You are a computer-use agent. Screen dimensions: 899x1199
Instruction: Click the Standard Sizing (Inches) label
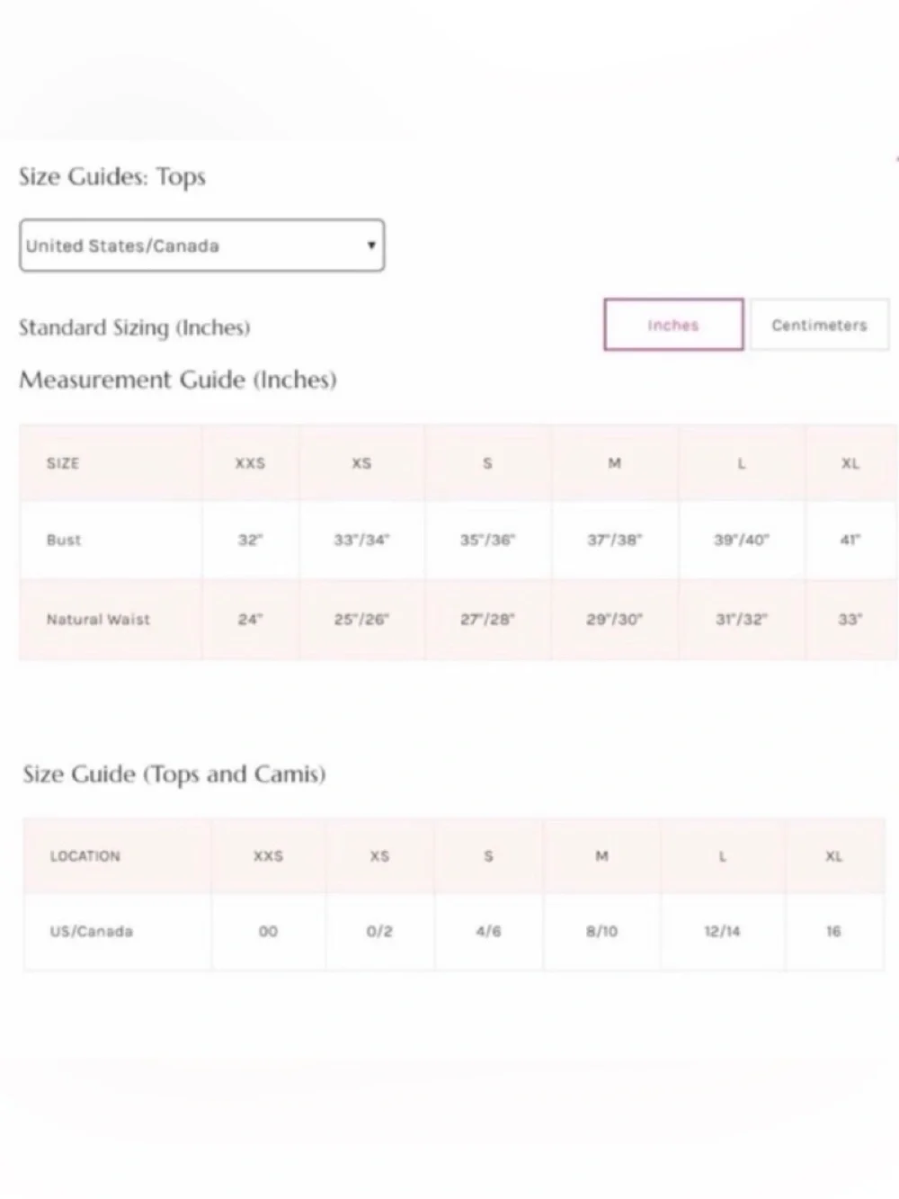(135, 327)
